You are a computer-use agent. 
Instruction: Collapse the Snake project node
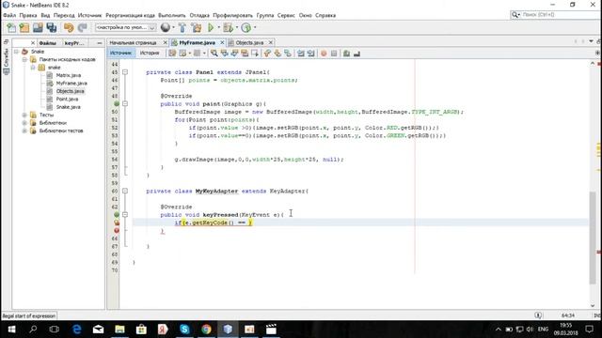[x=16, y=52]
